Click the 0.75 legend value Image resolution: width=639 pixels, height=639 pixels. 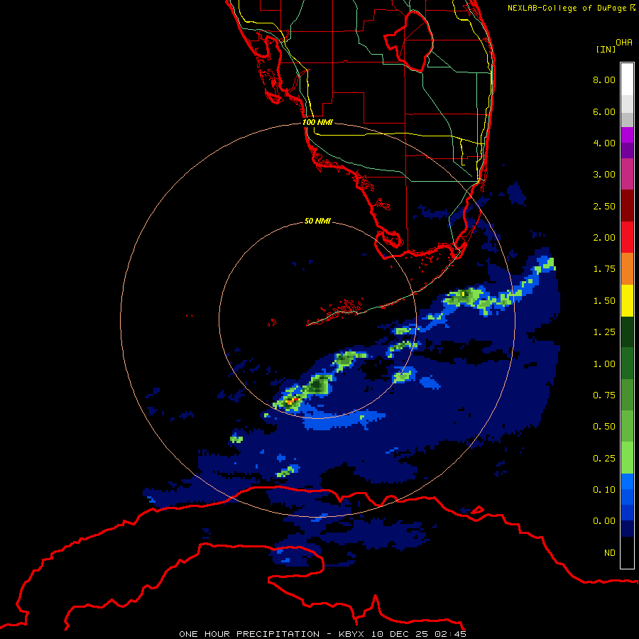click(x=604, y=395)
